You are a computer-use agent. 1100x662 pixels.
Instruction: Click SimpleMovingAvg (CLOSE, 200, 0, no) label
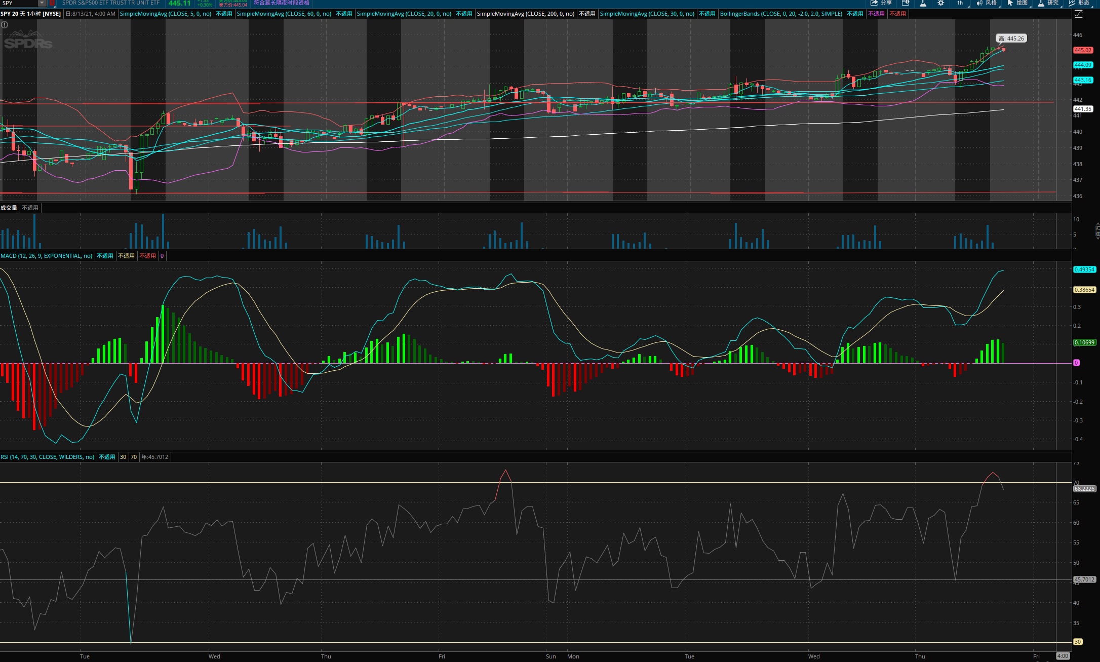[x=525, y=14]
